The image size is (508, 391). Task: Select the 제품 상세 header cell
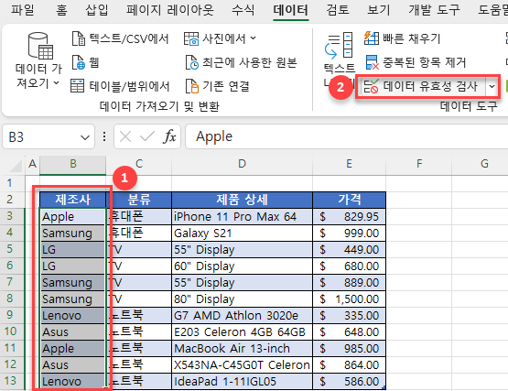242,200
